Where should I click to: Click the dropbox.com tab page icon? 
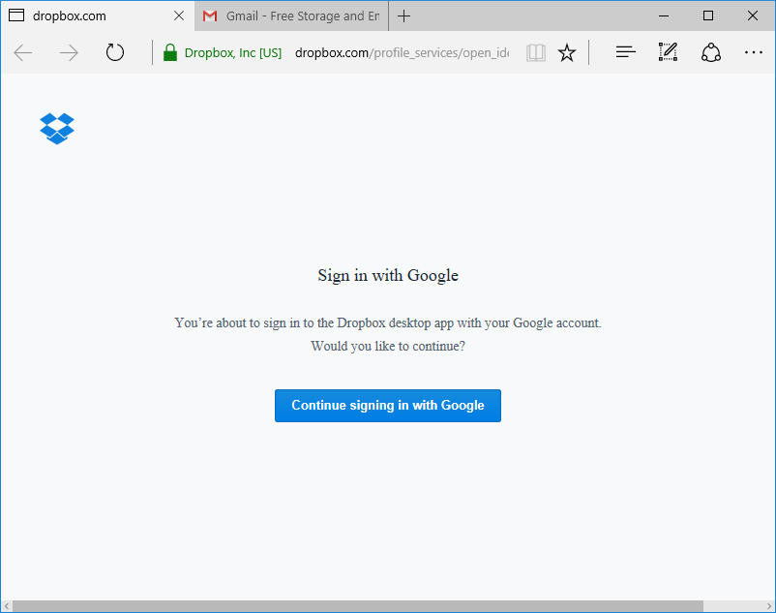click(x=16, y=15)
